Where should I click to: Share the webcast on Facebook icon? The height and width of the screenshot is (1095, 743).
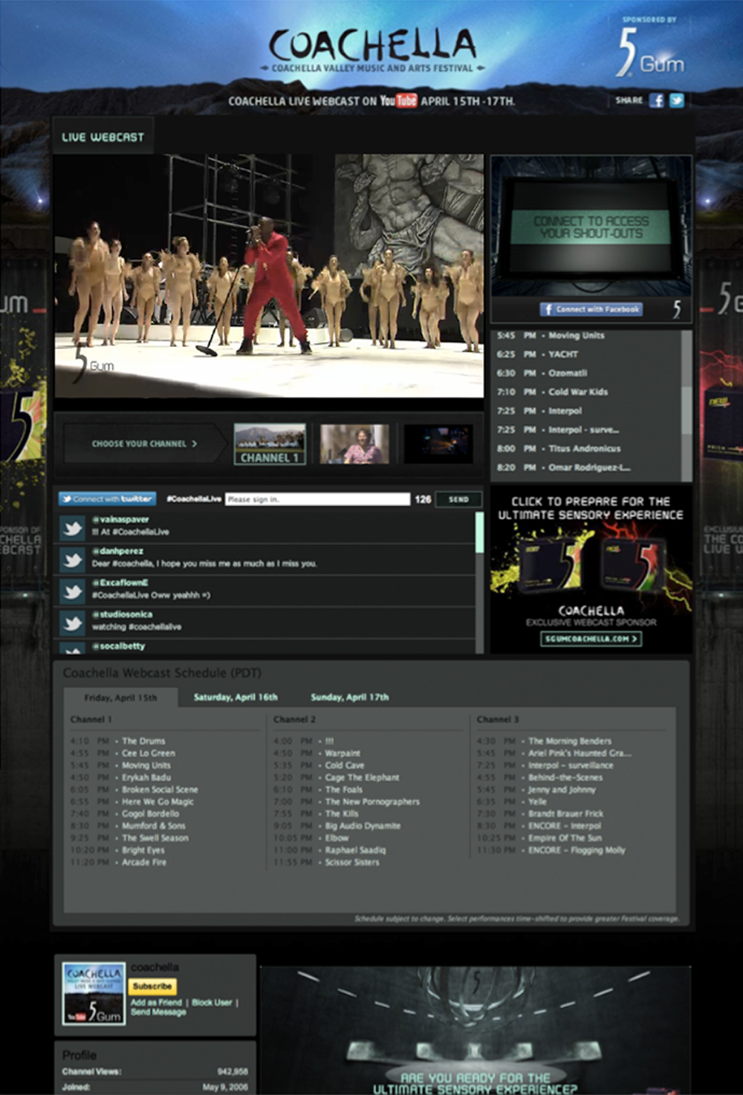(656, 100)
